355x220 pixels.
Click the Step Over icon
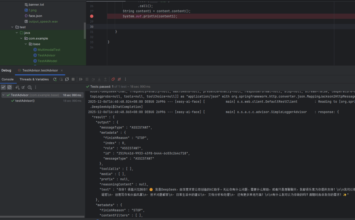click(93, 79)
